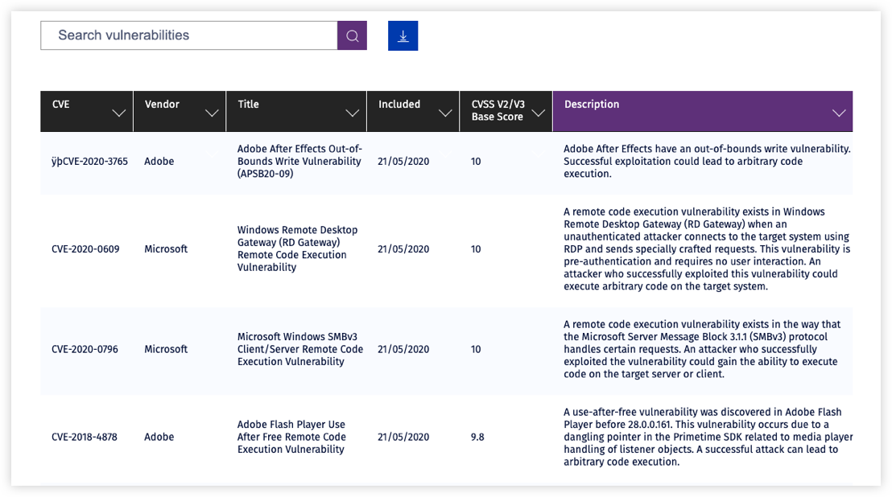Select Adobe vendor in CVE-2018-4878 row

click(x=159, y=437)
